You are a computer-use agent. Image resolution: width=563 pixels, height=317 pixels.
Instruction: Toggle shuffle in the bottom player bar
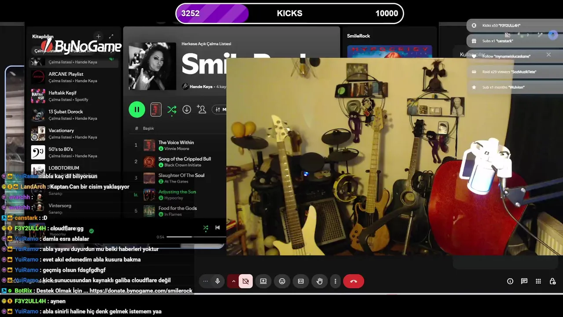[205, 228]
